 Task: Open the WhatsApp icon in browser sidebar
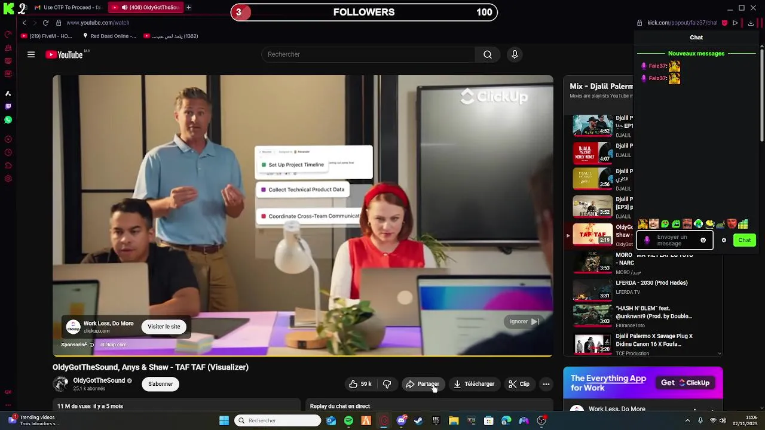click(8, 120)
